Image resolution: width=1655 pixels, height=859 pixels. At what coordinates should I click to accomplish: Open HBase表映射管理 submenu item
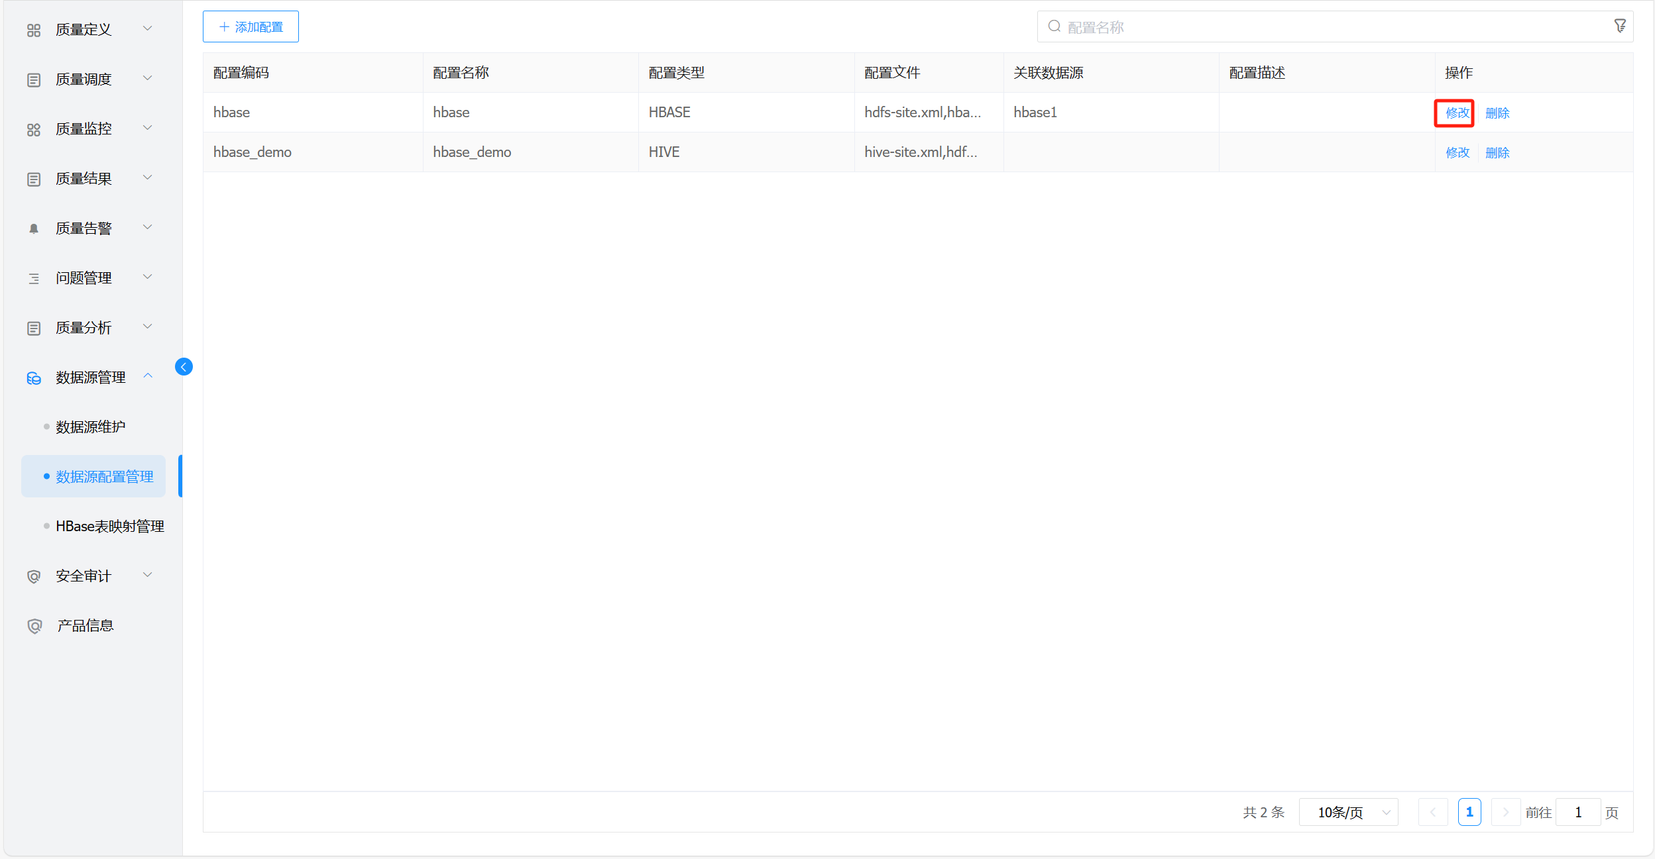[x=110, y=527]
